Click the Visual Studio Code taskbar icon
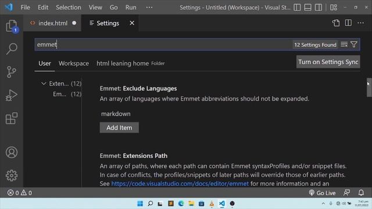The height and width of the screenshot is (209, 372). (222, 203)
